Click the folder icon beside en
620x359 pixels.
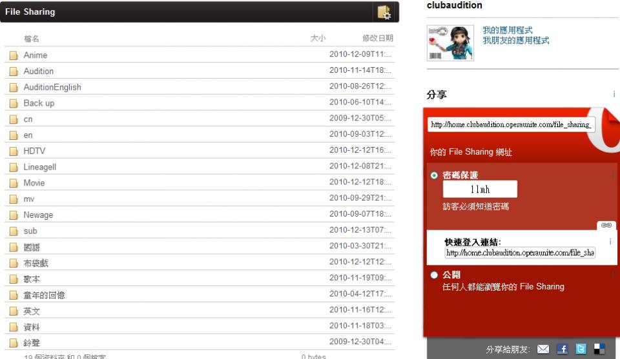click(x=14, y=135)
